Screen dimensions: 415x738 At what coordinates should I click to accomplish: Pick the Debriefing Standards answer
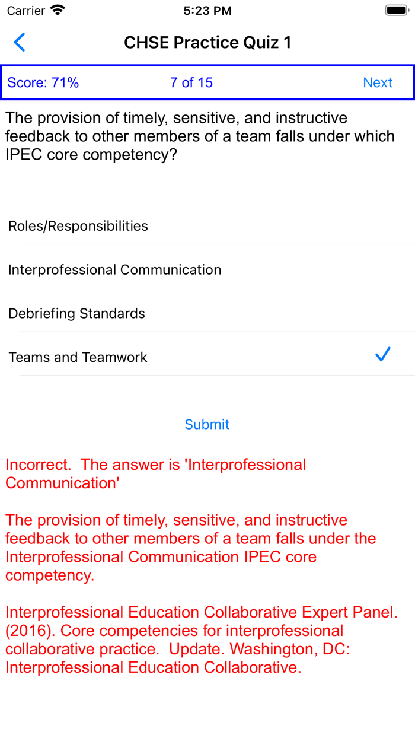pos(77,314)
